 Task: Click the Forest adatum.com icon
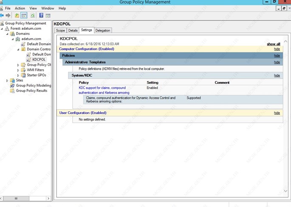tap(7, 28)
